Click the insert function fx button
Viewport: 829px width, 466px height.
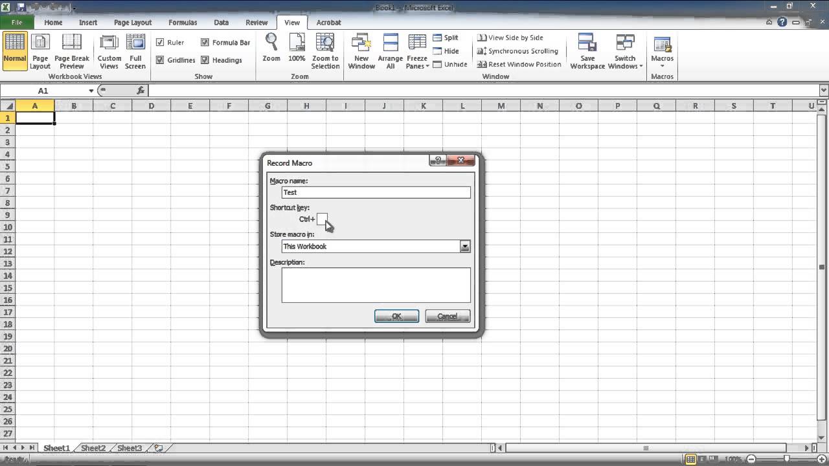141,91
